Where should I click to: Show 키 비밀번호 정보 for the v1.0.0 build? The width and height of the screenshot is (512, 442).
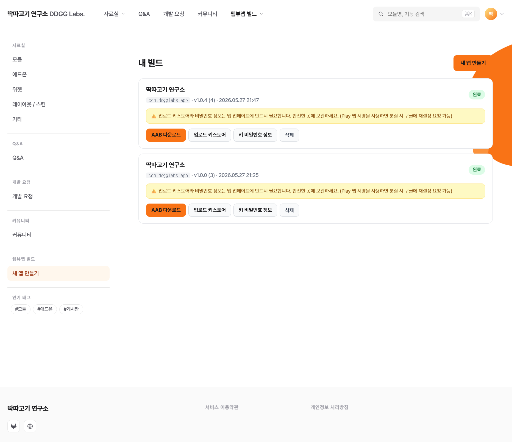(255, 210)
